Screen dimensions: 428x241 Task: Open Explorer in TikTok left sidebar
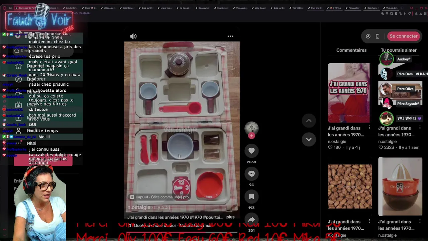coord(36,79)
